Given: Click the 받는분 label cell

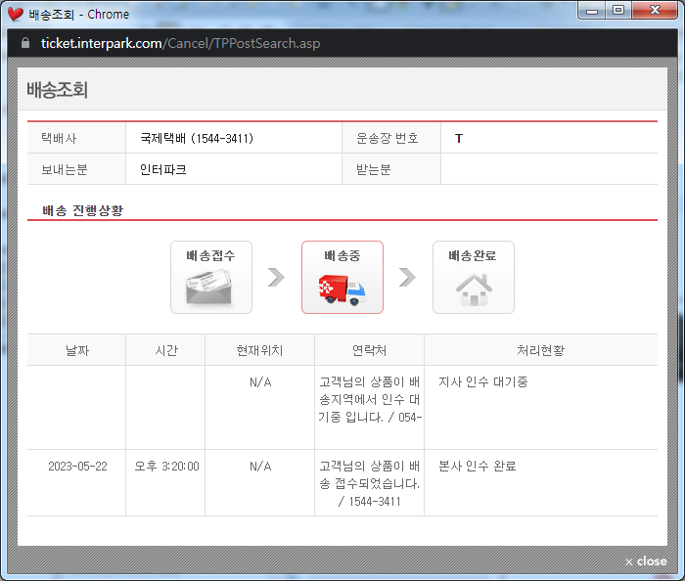Looking at the screenshot, I should pyautogui.click(x=391, y=169).
